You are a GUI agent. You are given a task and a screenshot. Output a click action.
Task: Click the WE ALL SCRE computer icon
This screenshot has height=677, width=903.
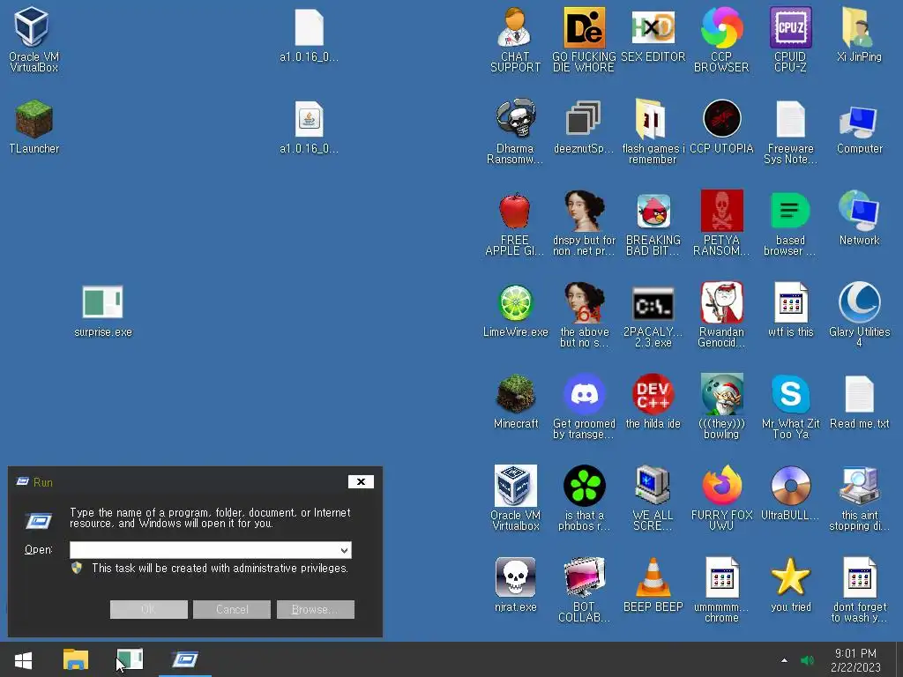[x=653, y=486]
